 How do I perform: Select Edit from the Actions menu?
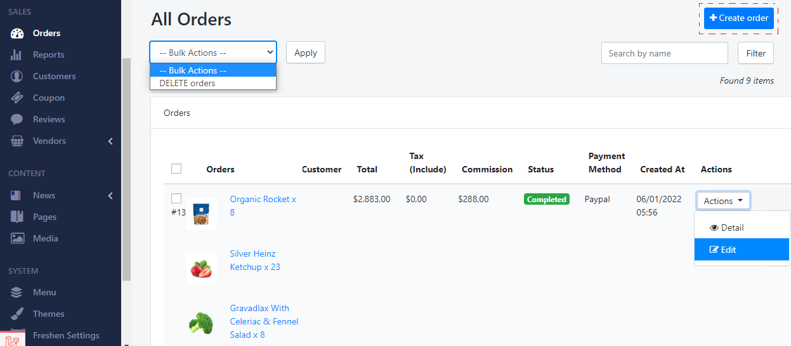728,250
